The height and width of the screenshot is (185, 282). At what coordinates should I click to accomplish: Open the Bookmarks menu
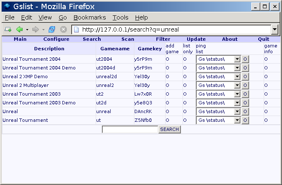(x=89, y=17)
